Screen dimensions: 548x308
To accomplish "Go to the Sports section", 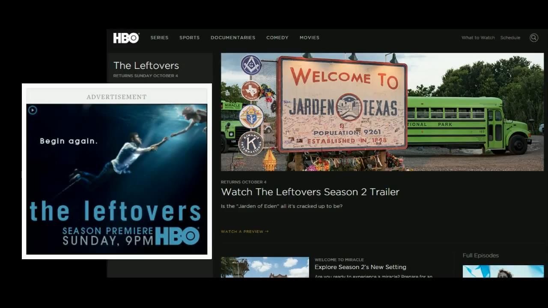I will coord(189,38).
